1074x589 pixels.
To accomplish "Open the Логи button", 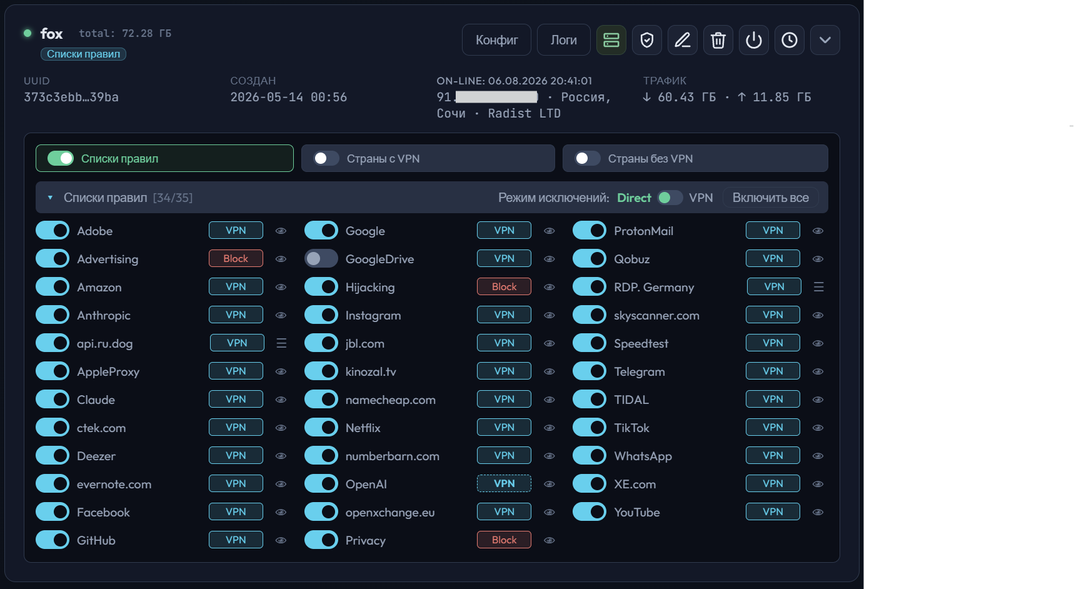I will tap(563, 40).
